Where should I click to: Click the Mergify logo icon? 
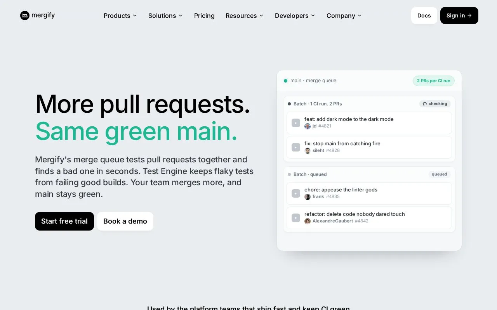[25, 15]
